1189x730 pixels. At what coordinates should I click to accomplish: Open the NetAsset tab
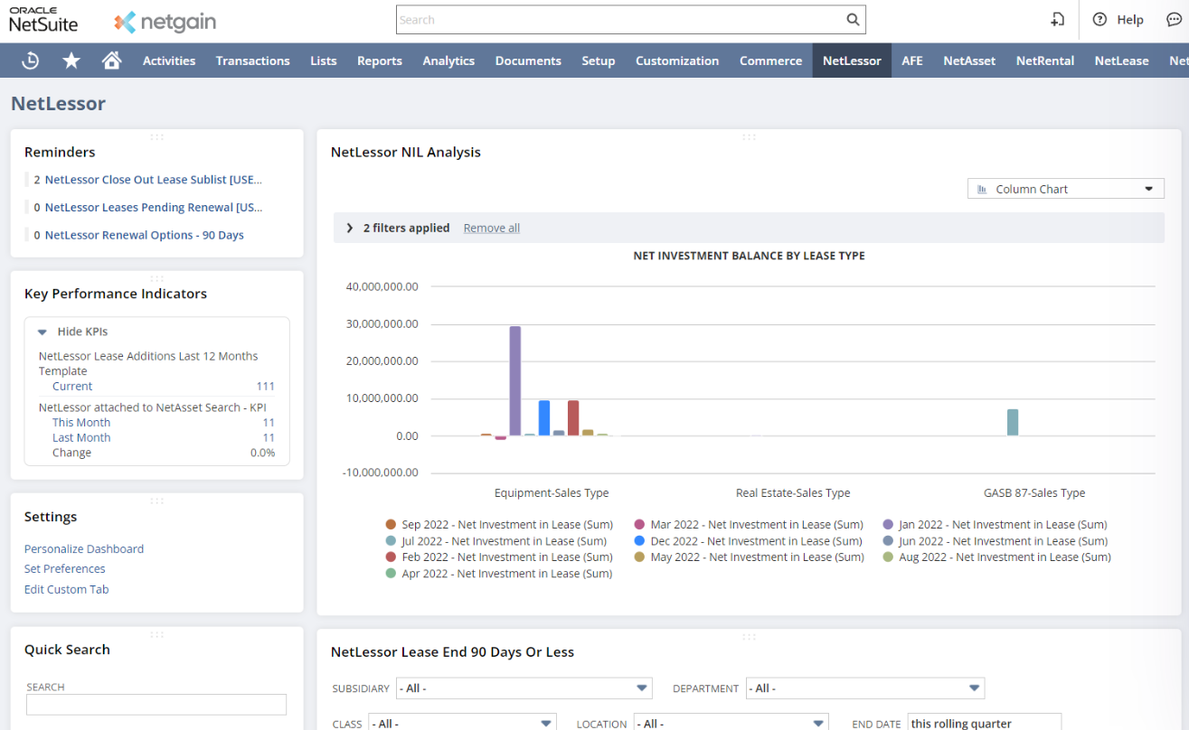point(969,61)
